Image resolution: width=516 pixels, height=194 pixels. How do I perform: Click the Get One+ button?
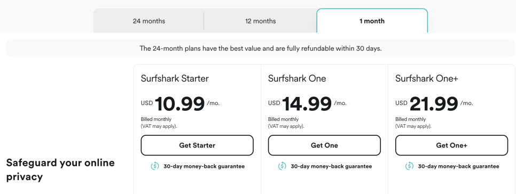pyautogui.click(x=451, y=145)
